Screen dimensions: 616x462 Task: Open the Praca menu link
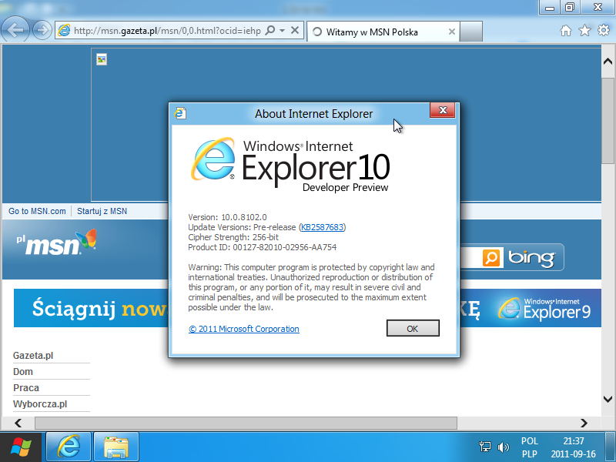pos(26,388)
